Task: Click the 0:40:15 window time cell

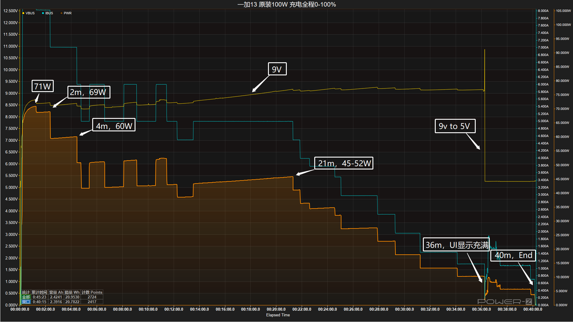Action: click(x=39, y=302)
